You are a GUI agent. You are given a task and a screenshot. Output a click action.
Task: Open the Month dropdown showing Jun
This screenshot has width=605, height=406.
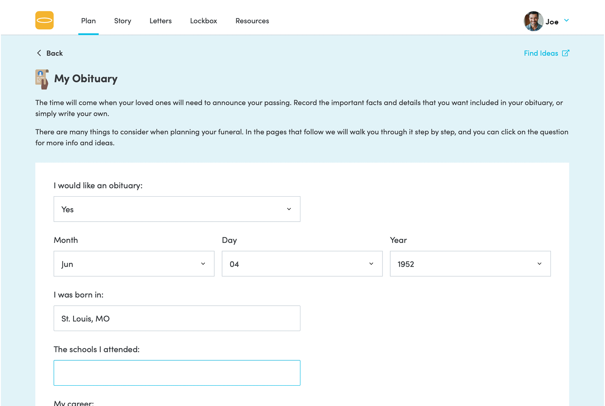134,263
